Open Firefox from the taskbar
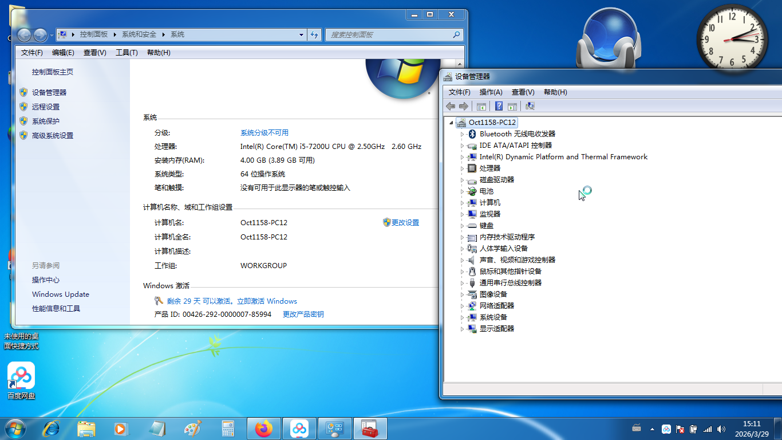782x440 pixels. pyautogui.click(x=264, y=429)
